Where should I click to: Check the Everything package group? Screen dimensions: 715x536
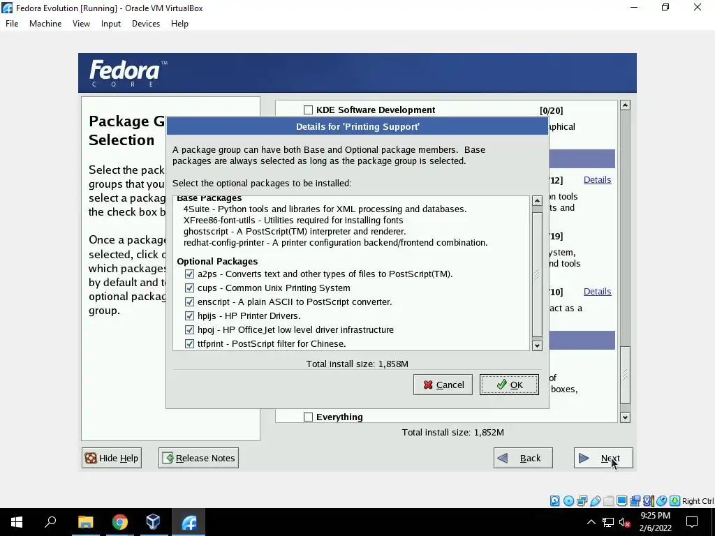tap(308, 417)
